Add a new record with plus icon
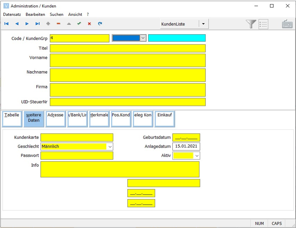Viewport: 296px width, 228px height. coord(48,24)
